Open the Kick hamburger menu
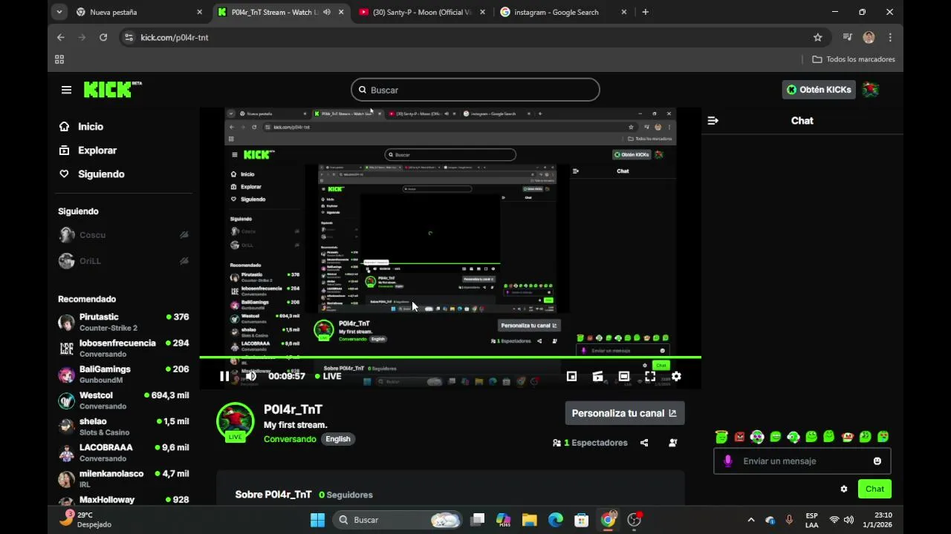This screenshot has height=534, width=951. point(66,90)
